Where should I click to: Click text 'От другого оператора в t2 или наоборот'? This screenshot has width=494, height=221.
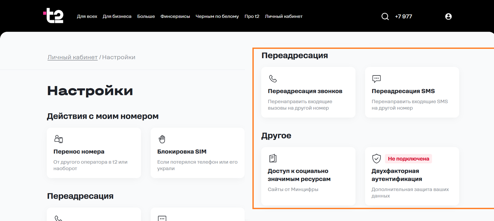coord(90,165)
